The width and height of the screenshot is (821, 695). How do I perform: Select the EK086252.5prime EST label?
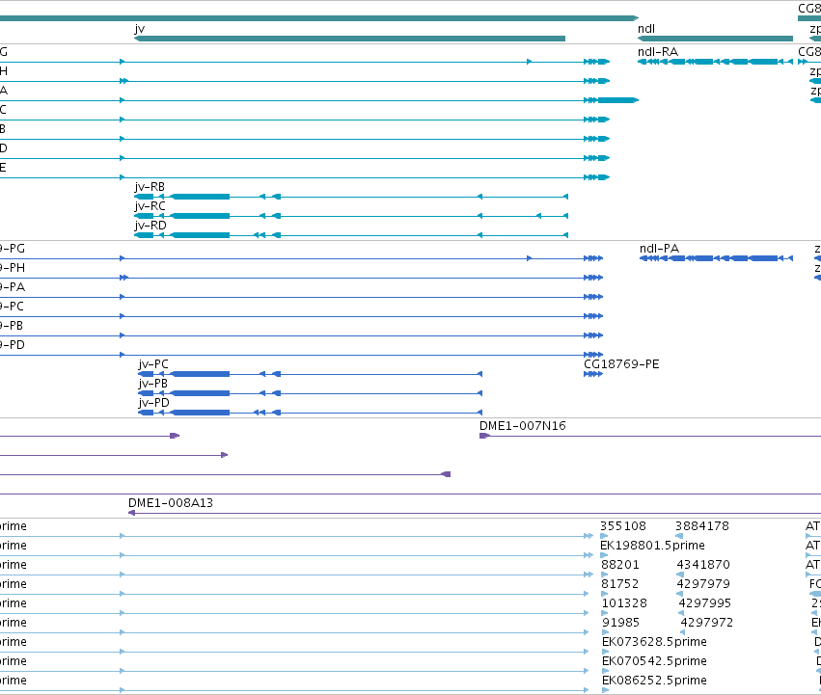pyautogui.click(x=654, y=681)
